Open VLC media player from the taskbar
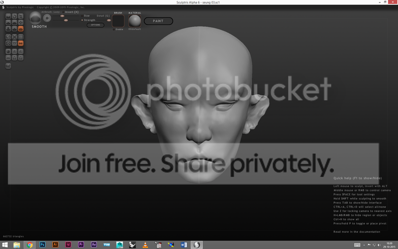Viewport: 398px width, 249px height. (145, 245)
